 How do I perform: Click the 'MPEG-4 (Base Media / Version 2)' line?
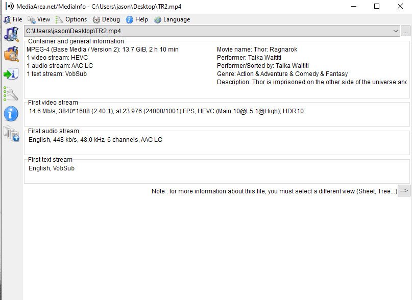tap(103, 49)
